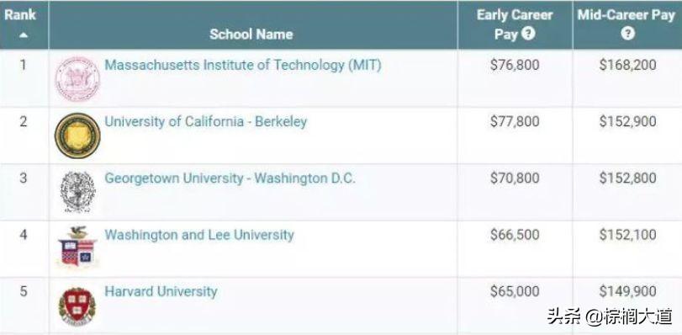Screen dimensions: 682x335
Task: Click Berkeley's early career pay $77,800 cell
Action: point(515,121)
